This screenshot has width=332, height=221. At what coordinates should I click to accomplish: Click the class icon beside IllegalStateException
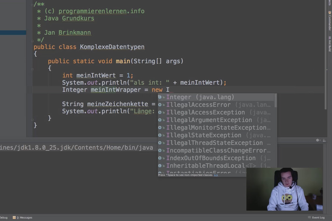coord(160,135)
